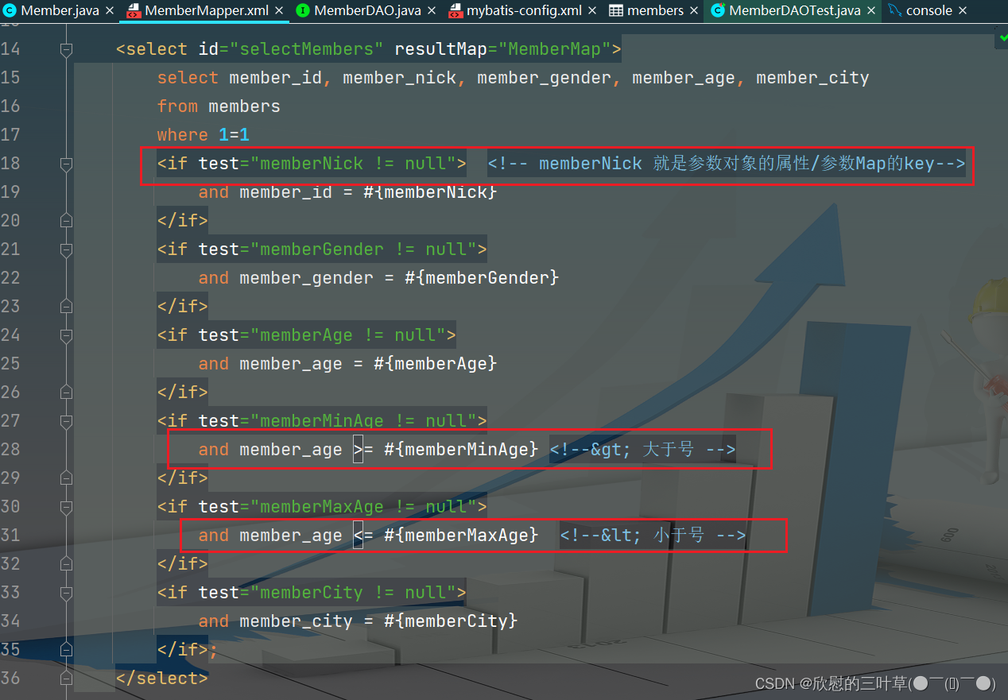
Task: Click the #{memberMinAge} parameter placeholder
Action: (461, 450)
